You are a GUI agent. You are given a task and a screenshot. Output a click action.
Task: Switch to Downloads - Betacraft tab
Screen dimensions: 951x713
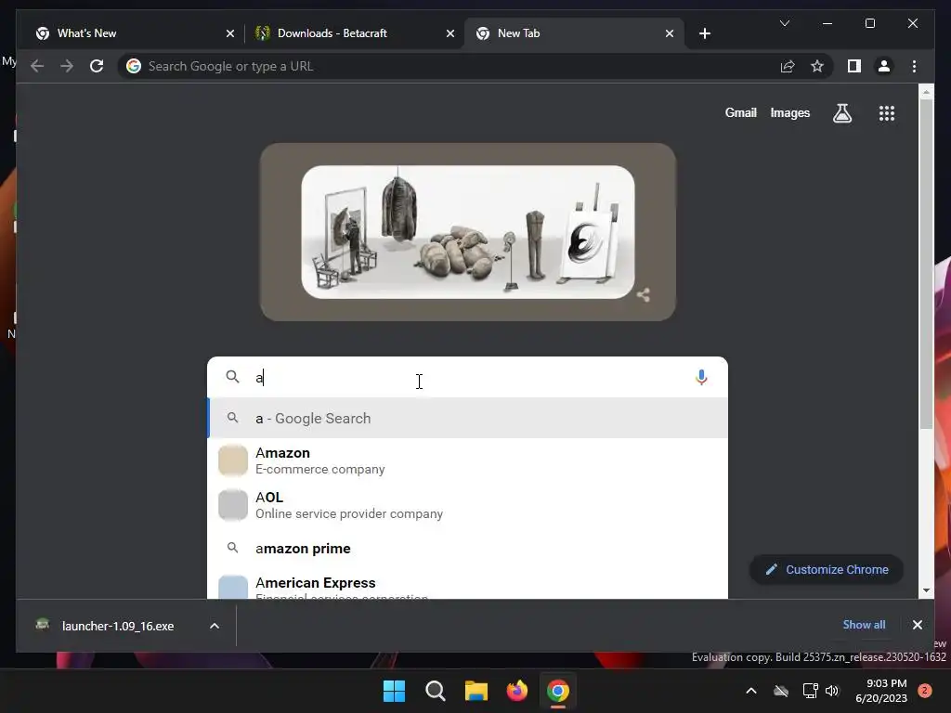click(354, 33)
